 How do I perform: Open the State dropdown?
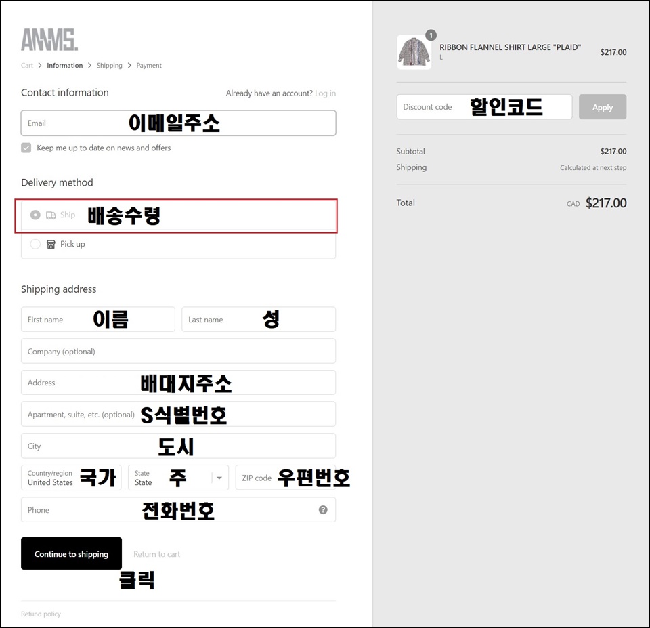[x=178, y=478]
